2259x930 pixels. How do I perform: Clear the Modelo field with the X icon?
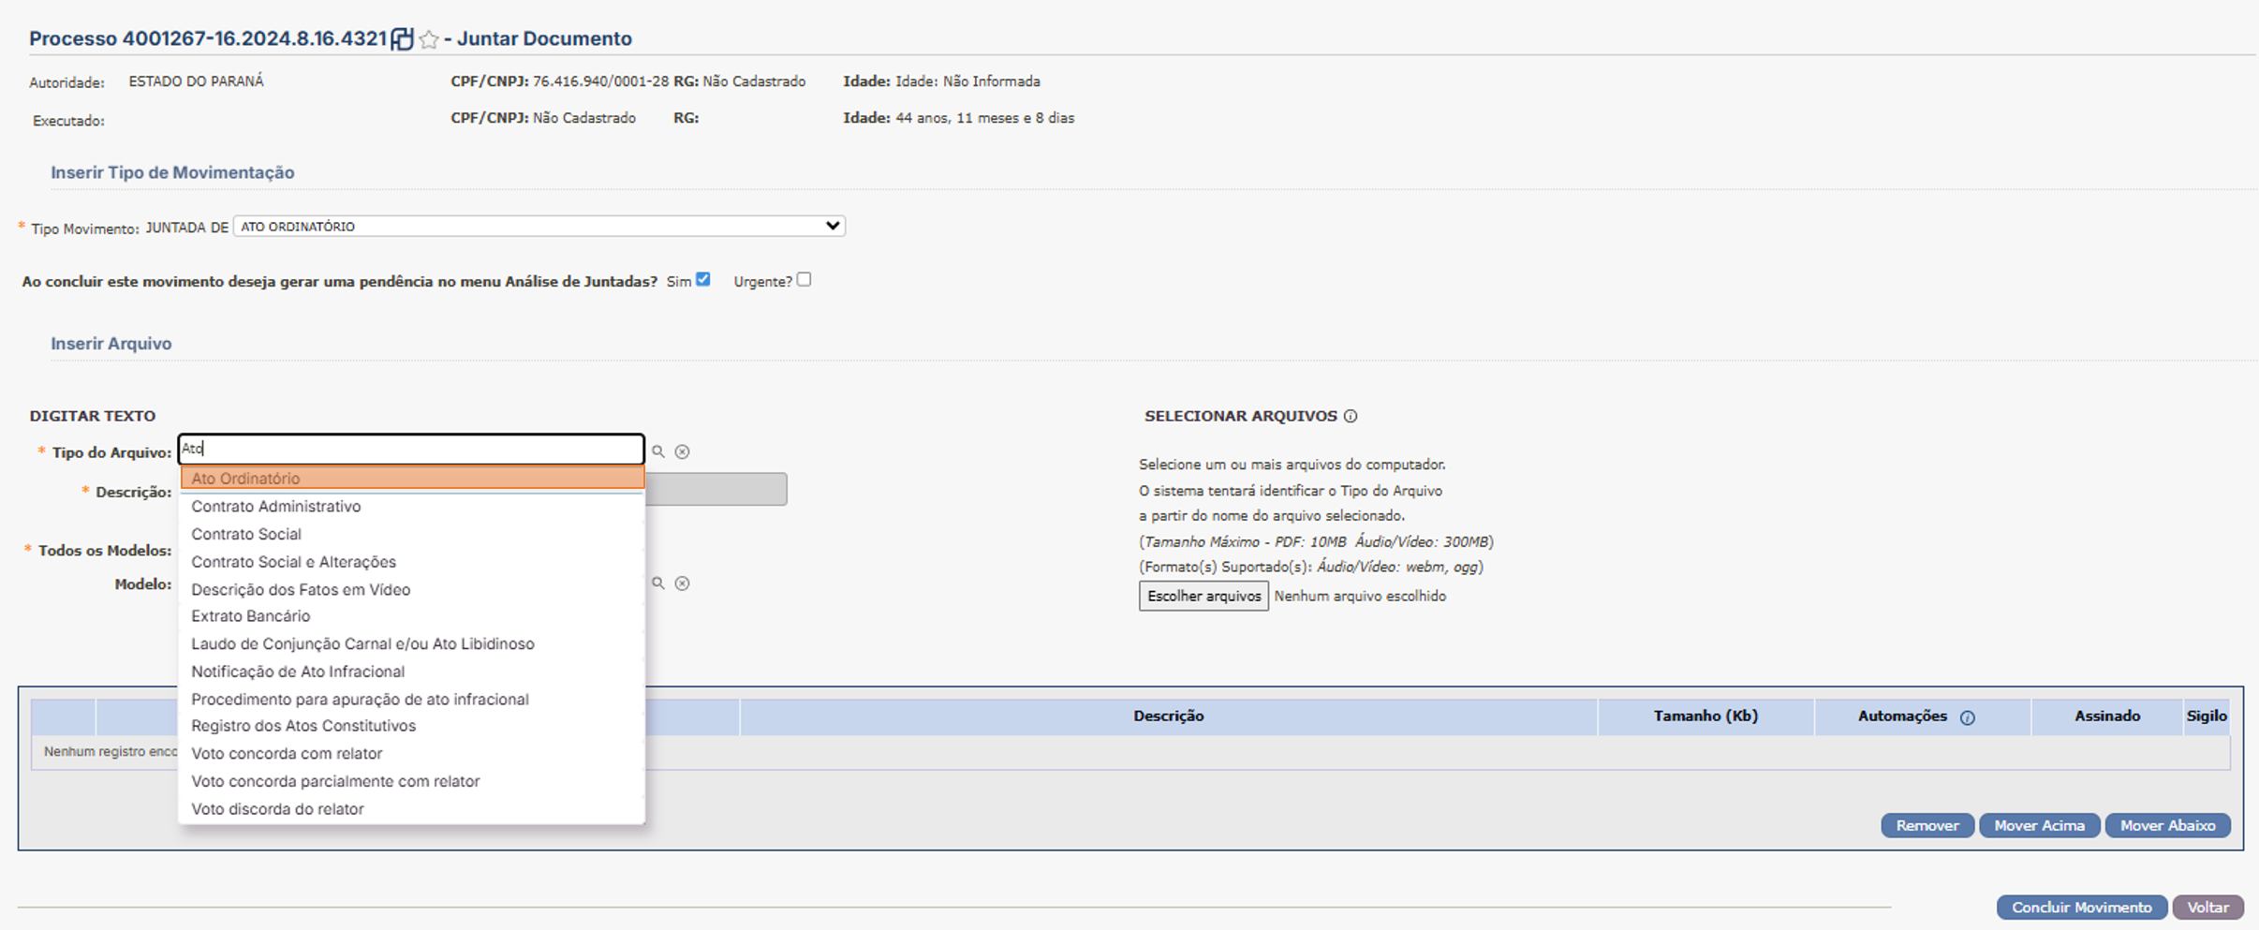pyautogui.click(x=683, y=583)
